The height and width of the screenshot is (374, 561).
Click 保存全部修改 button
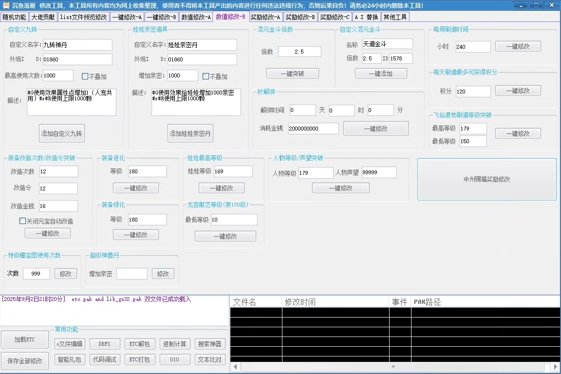[25, 361]
